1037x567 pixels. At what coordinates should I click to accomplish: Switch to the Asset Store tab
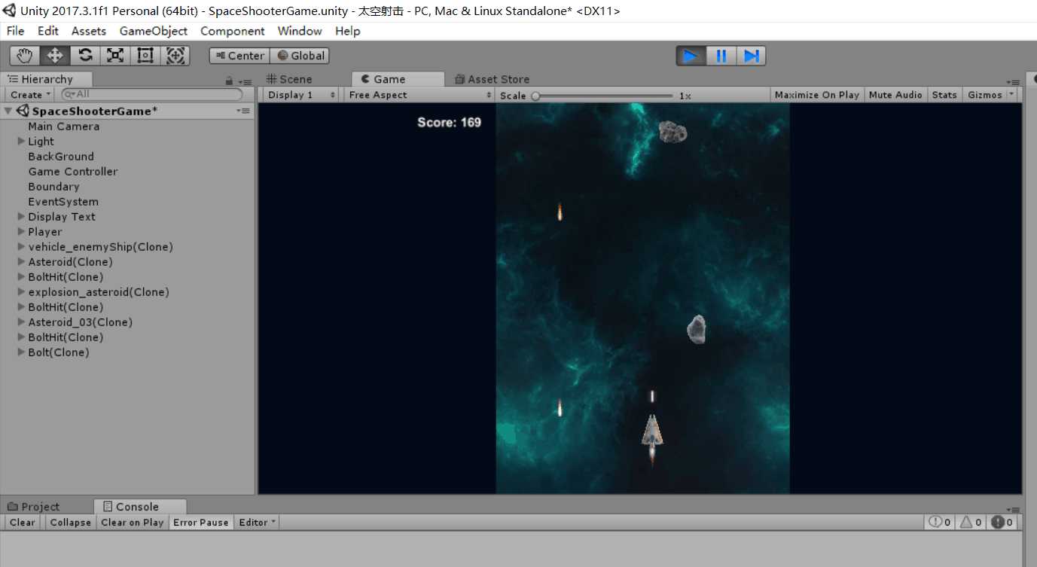(493, 79)
